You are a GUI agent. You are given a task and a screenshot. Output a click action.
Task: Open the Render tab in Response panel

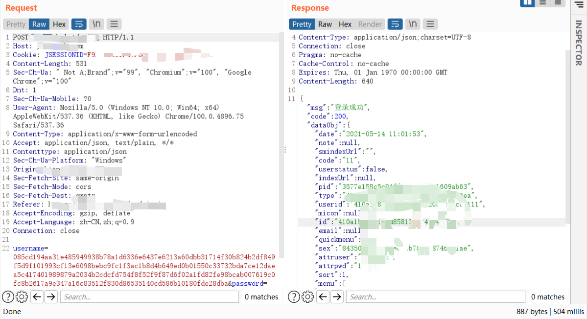(x=370, y=24)
